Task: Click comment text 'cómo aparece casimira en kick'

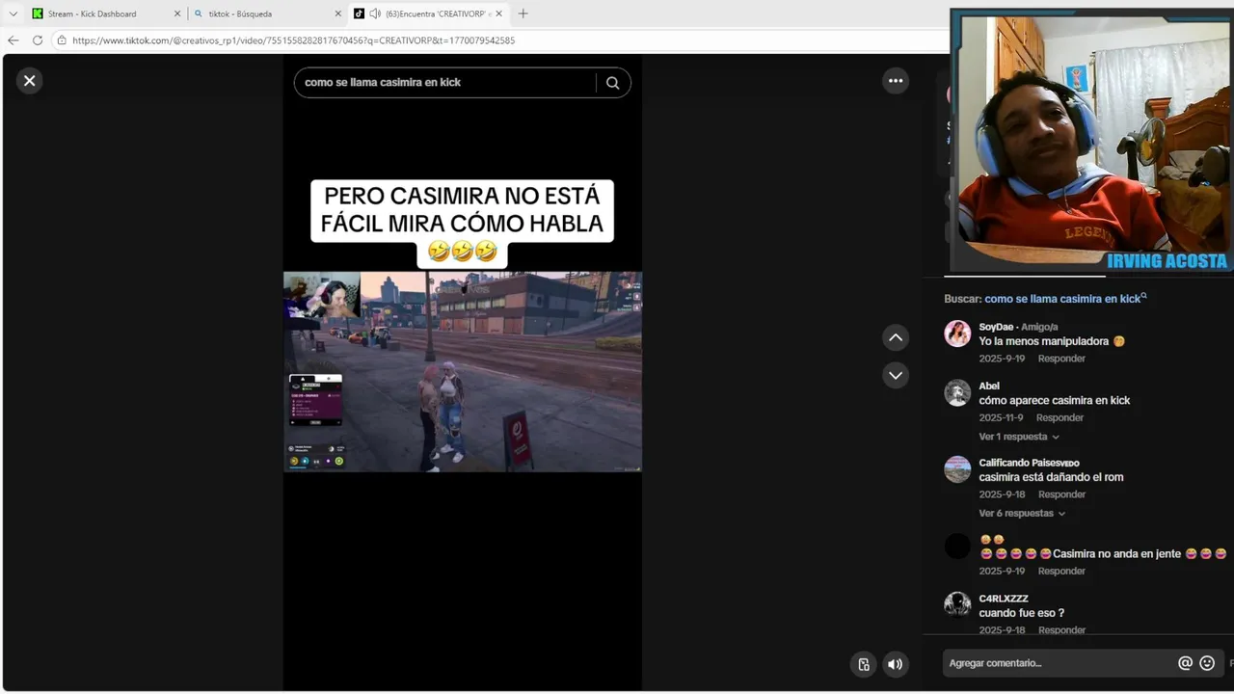Action: point(1054,400)
